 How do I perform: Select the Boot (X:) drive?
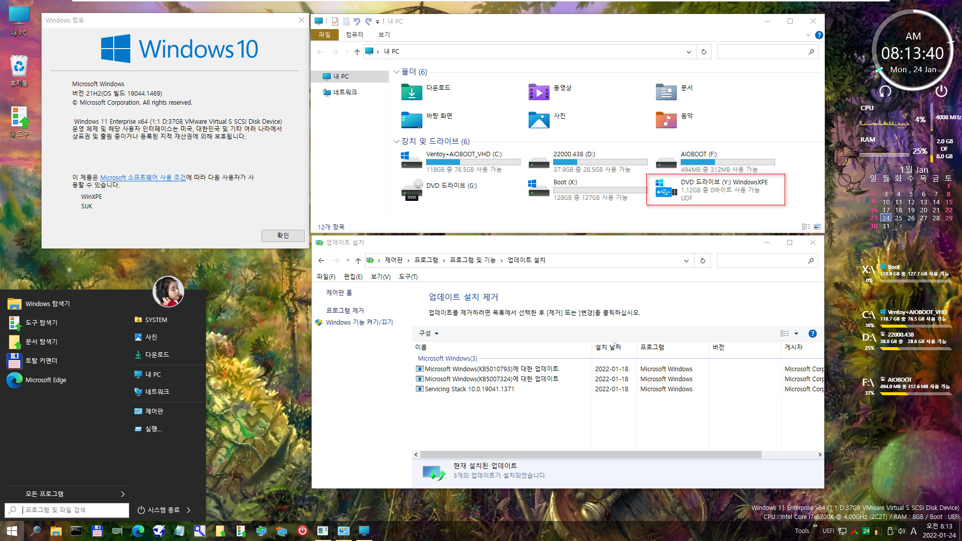click(x=588, y=190)
